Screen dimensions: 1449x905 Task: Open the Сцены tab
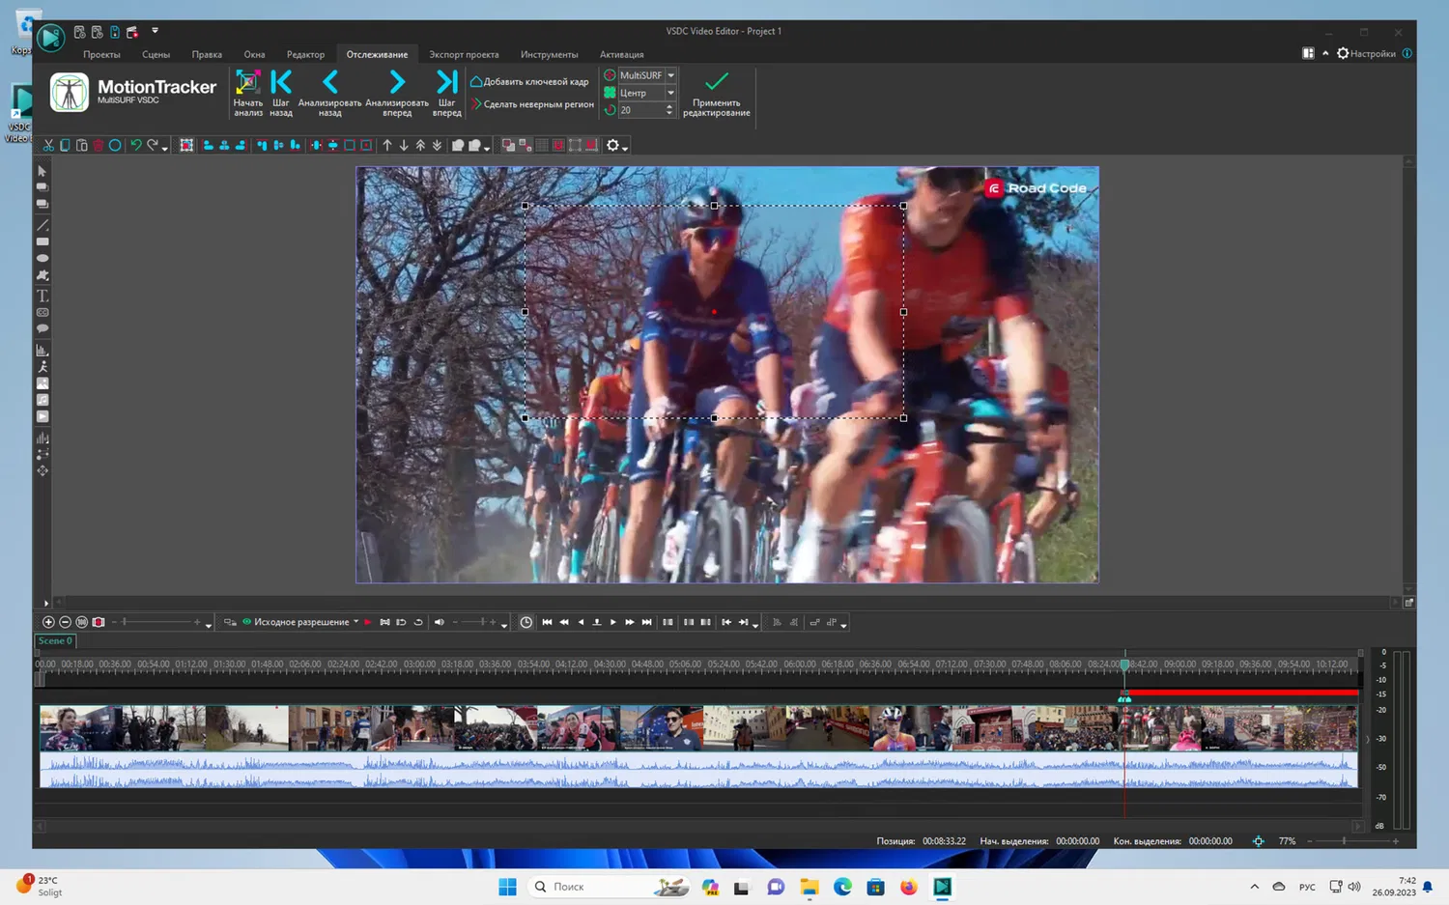click(x=156, y=54)
